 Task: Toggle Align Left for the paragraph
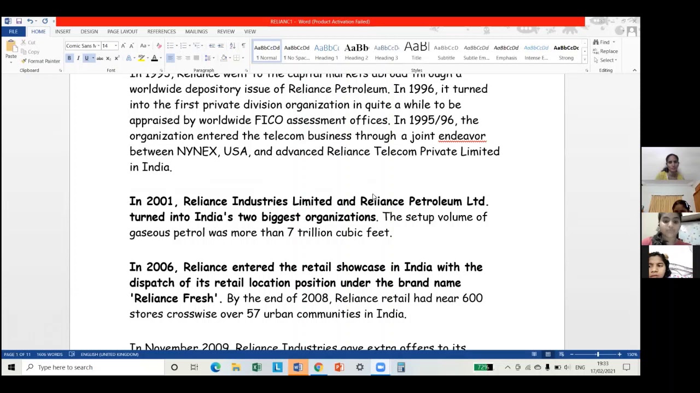coord(170,58)
